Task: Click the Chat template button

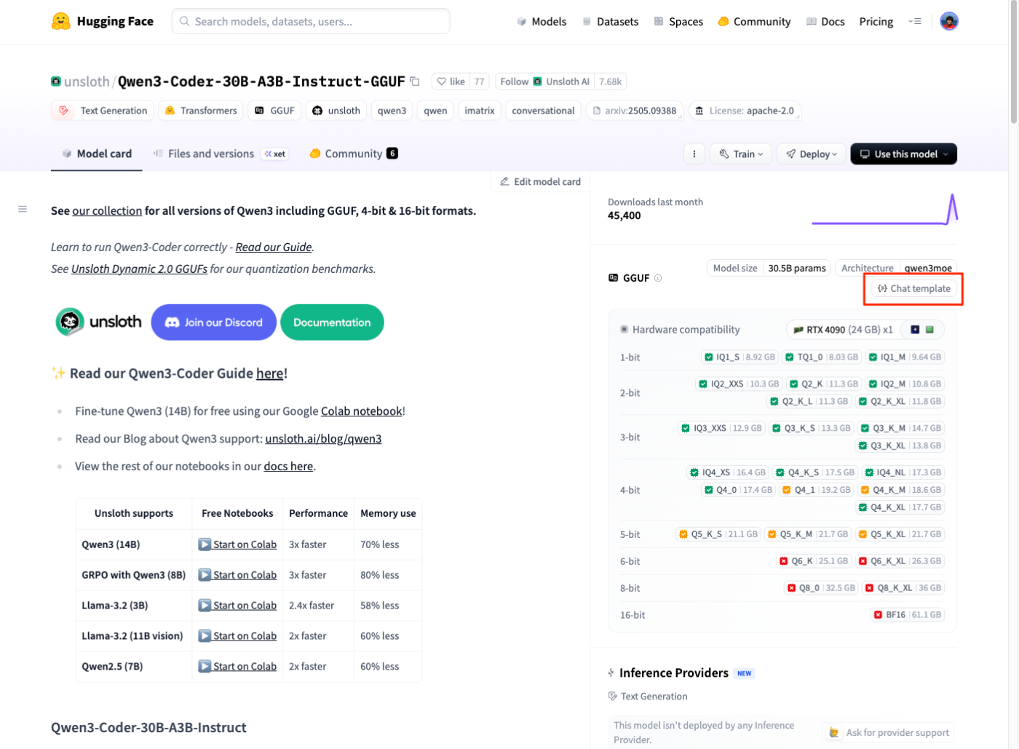Action: (913, 288)
